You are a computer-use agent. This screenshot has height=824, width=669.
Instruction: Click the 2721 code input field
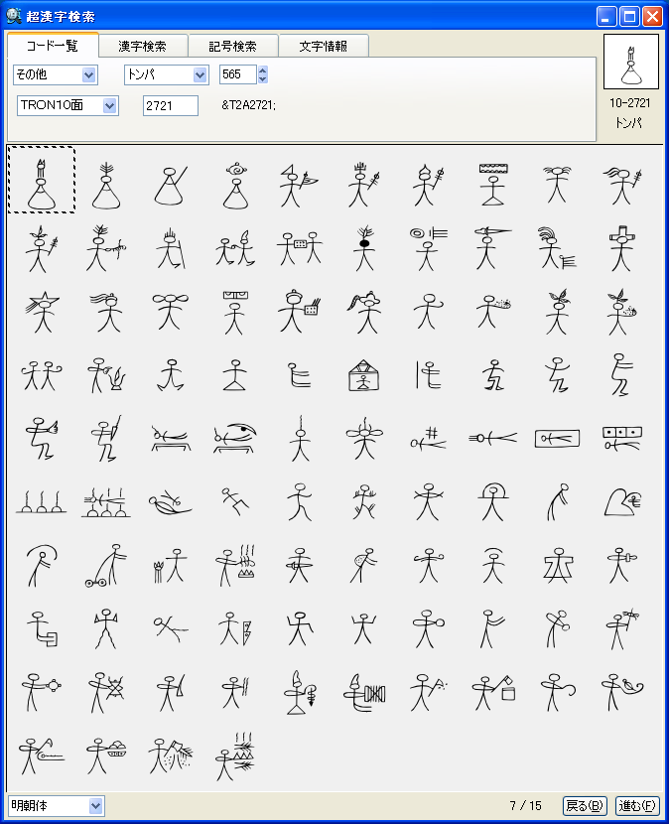point(170,105)
